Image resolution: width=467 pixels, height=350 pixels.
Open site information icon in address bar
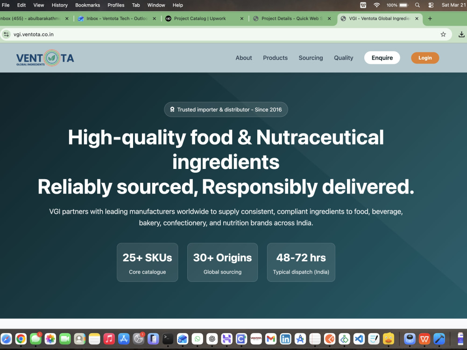pyautogui.click(x=6, y=34)
